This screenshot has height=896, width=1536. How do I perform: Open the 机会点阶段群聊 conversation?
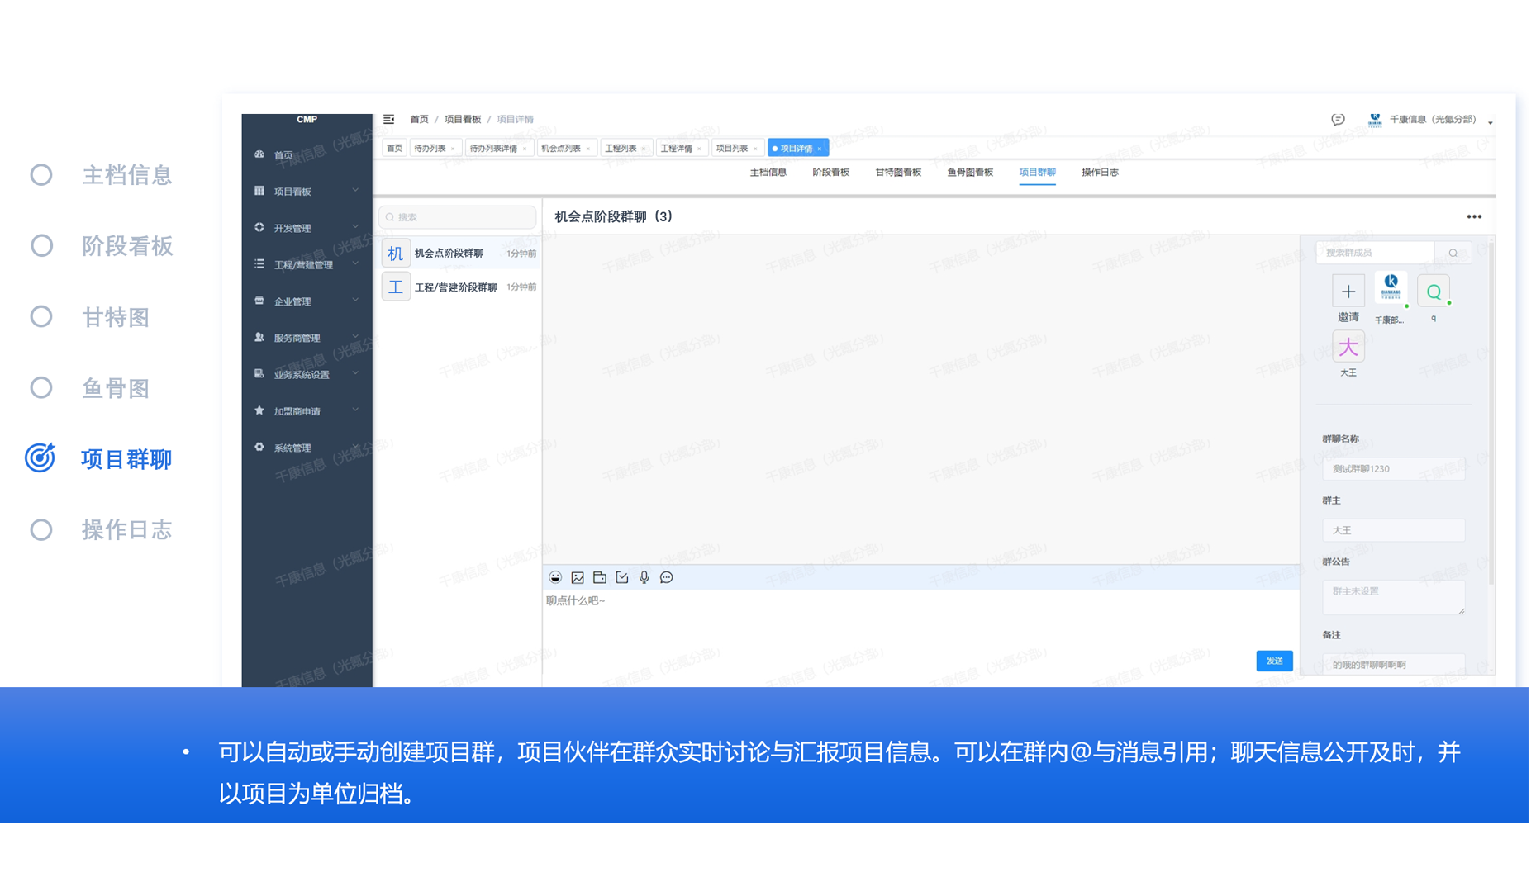tap(462, 254)
